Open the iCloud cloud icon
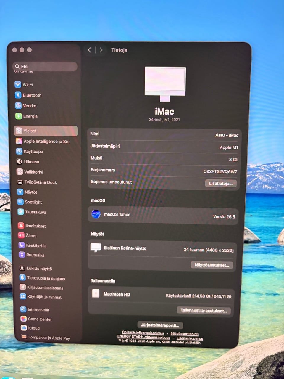This screenshot has height=379, width=284. tap(24, 328)
